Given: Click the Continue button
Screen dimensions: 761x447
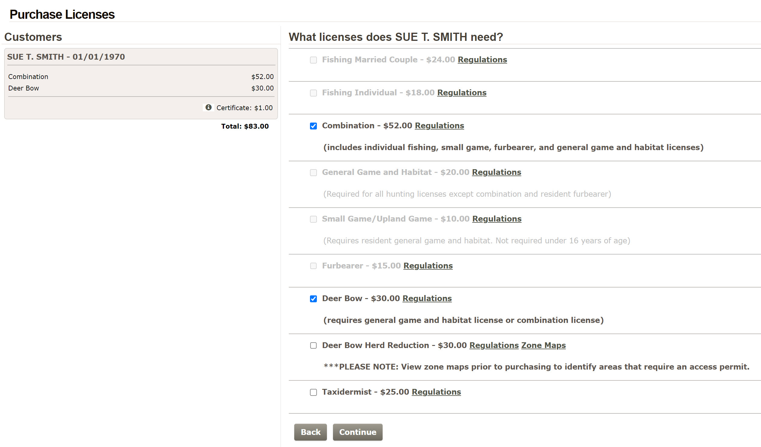Looking at the screenshot, I should [x=357, y=432].
